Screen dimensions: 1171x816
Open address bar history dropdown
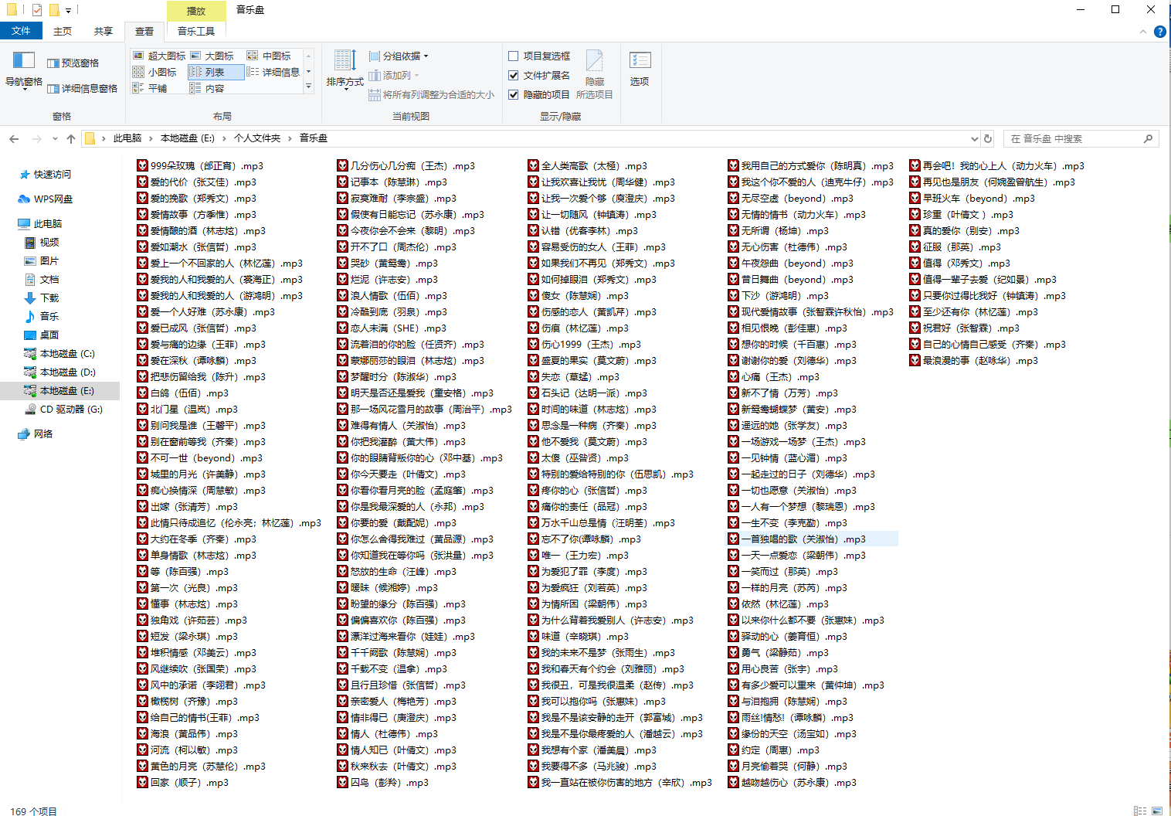[974, 138]
